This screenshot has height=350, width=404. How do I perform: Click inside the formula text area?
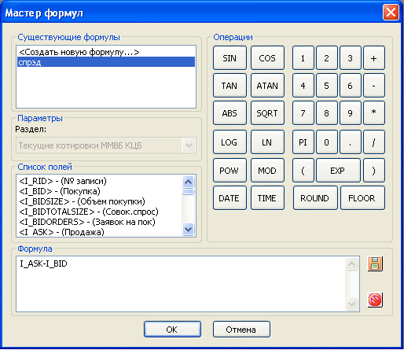pos(181,284)
